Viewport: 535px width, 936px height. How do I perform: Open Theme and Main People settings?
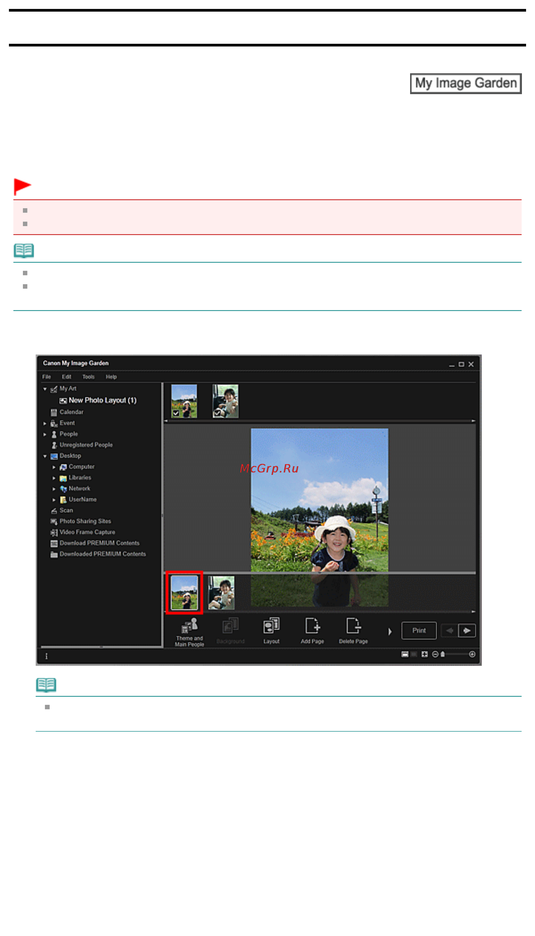[189, 632]
